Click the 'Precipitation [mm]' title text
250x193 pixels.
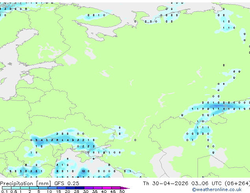[26, 184]
